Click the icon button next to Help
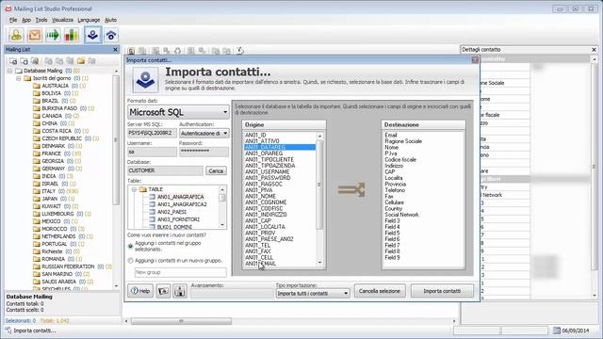This screenshot has width=603, height=339. (163, 291)
